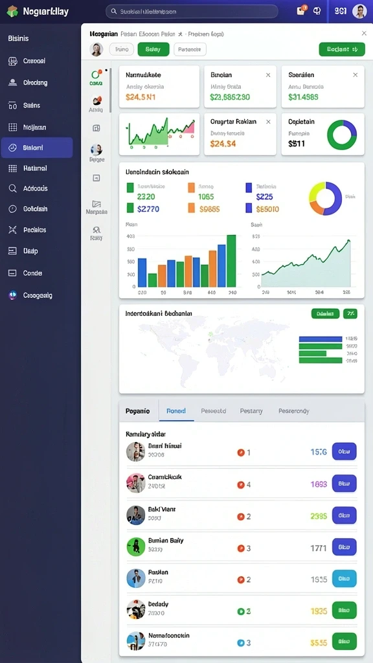The height and width of the screenshot is (663, 373).
Task: Dismiss the Bnoian card with its X
Action: (x=267, y=75)
